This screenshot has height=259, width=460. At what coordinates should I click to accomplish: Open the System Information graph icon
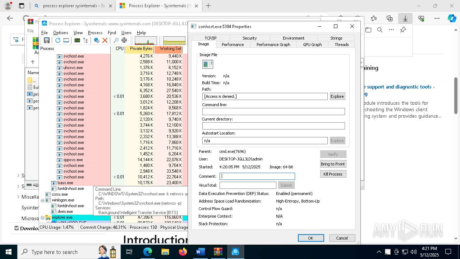(77, 40)
